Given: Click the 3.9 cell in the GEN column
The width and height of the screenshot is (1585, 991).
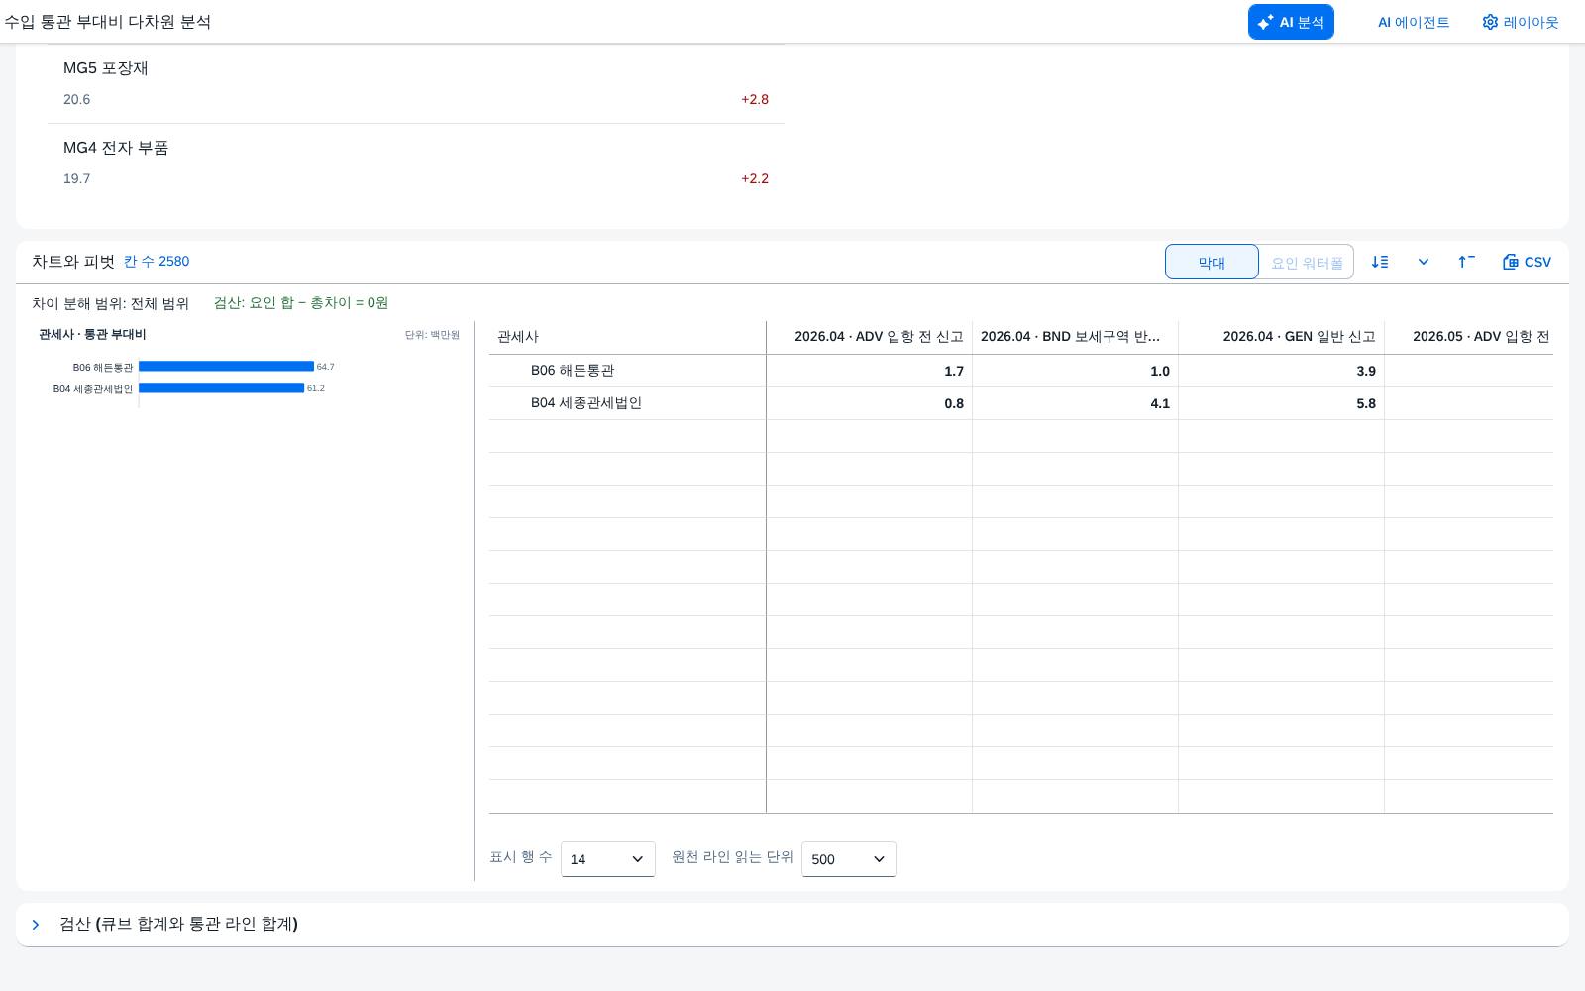Looking at the screenshot, I should point(1281,371).
